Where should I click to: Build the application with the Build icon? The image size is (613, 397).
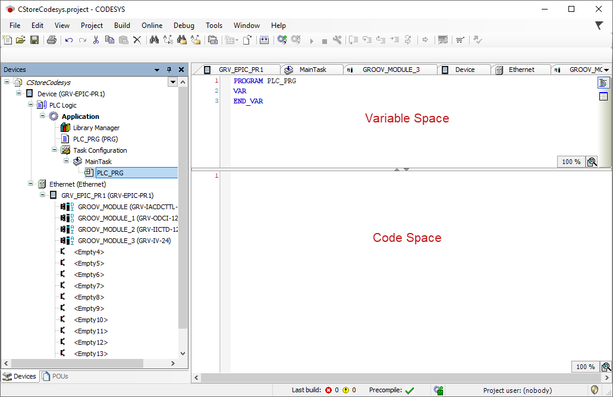pyautogui.click(x=264, y=40)
